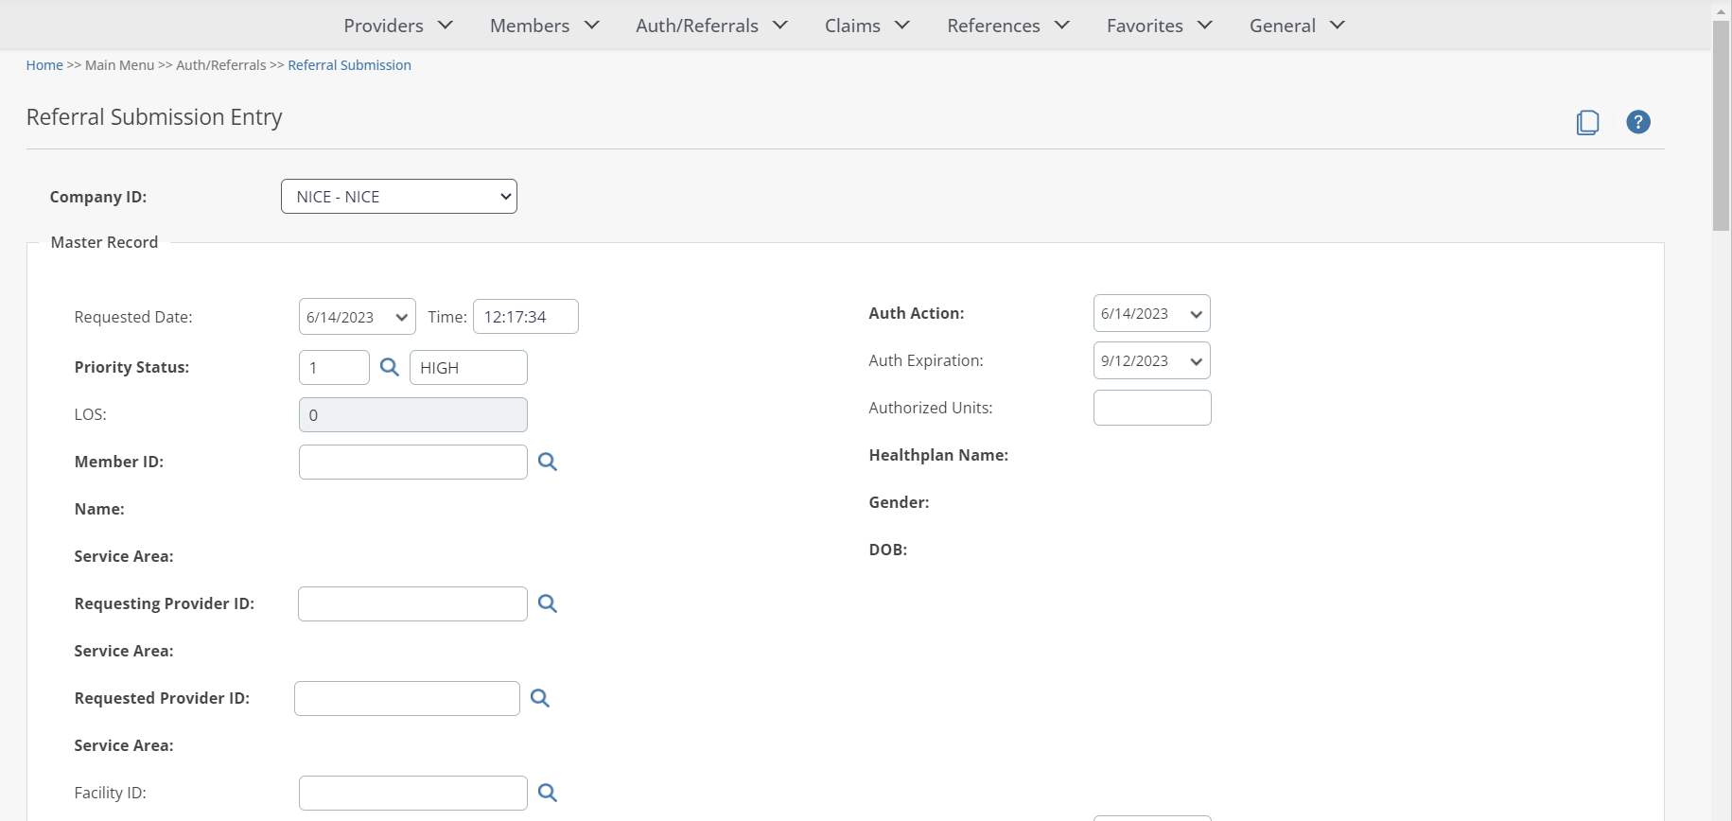1732x821 pixels.
Task: Open the Favorites menu
Action: [x=1159, y=26]
